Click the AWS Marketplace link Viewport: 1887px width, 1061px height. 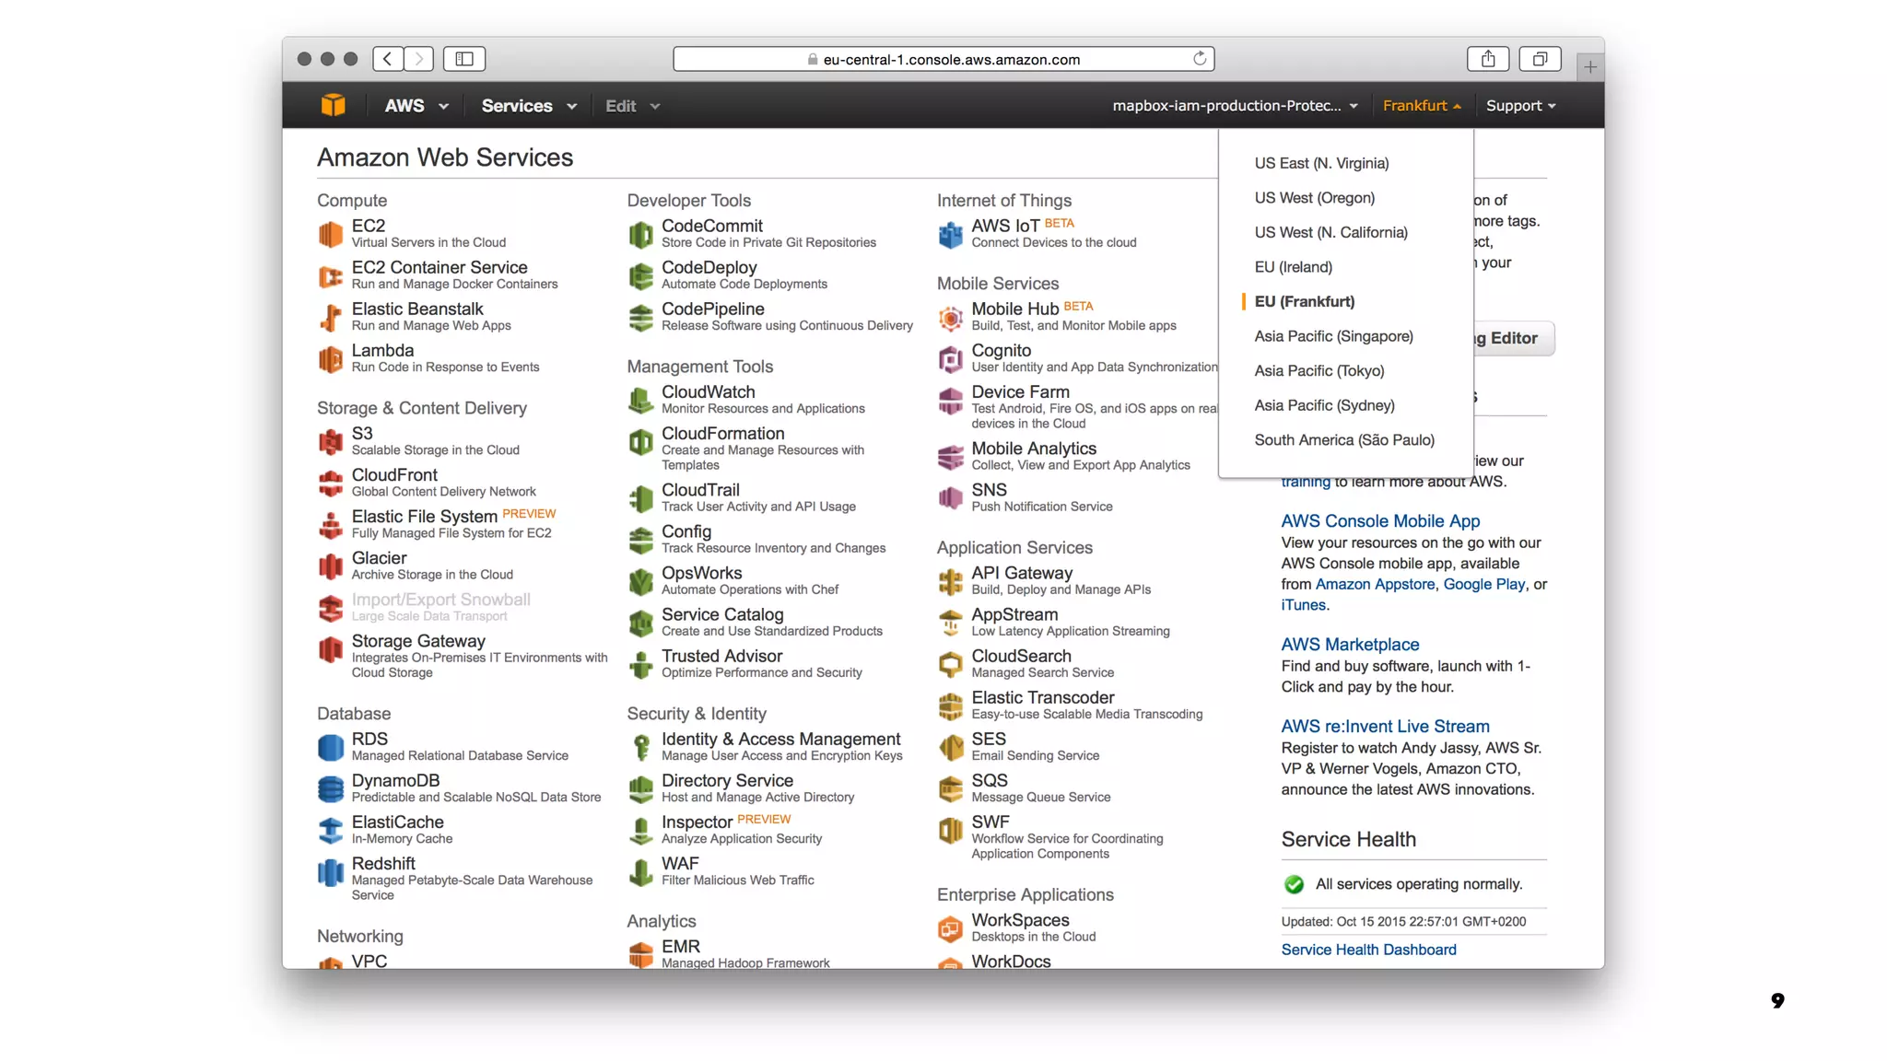tap(1350, 645)
